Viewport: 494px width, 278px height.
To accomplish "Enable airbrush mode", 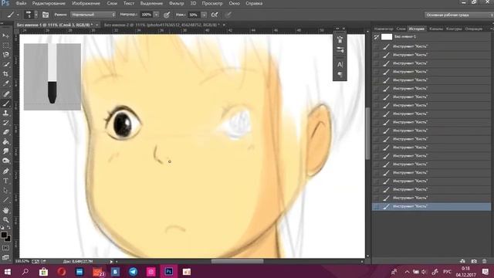I will (x=215, y=15).
